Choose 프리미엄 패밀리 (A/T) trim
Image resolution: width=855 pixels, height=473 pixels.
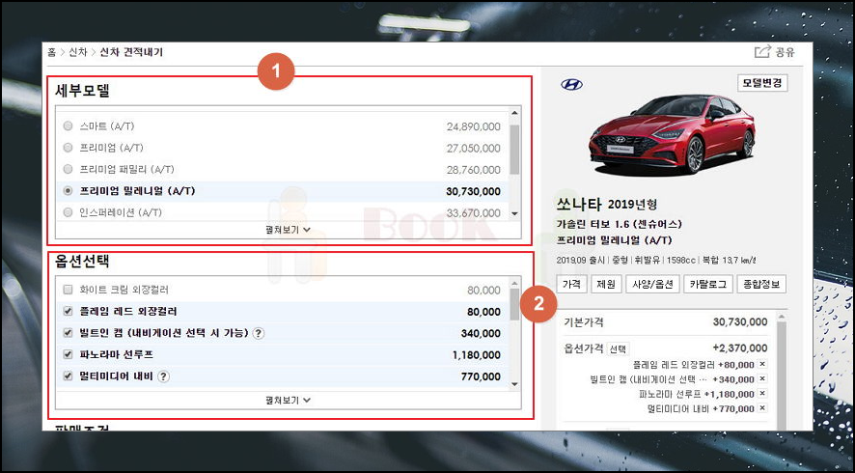[68, 169]
